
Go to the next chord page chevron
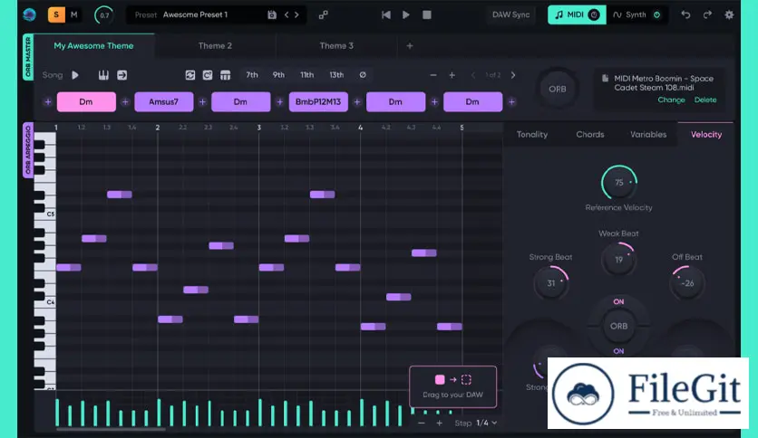513,75
